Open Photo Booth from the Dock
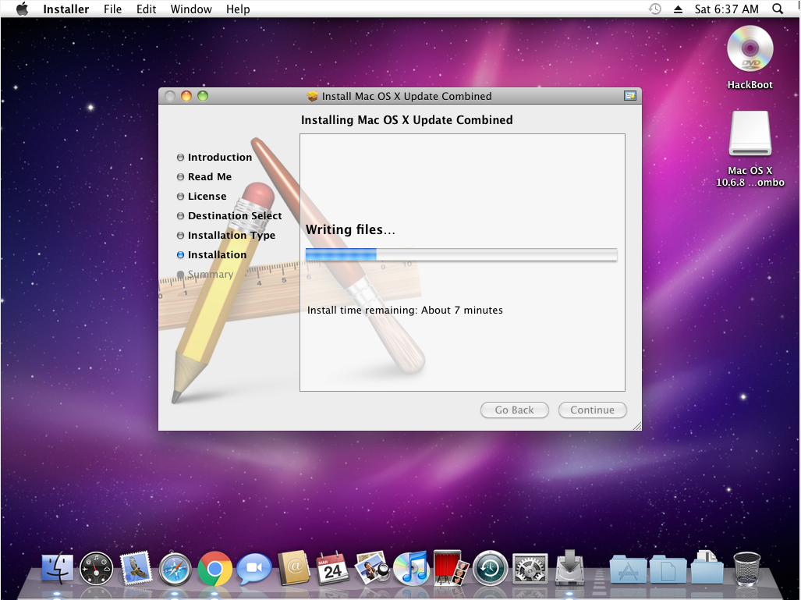Image resolution: width=801 pixels, height=600 pixels. click(451, 567)
